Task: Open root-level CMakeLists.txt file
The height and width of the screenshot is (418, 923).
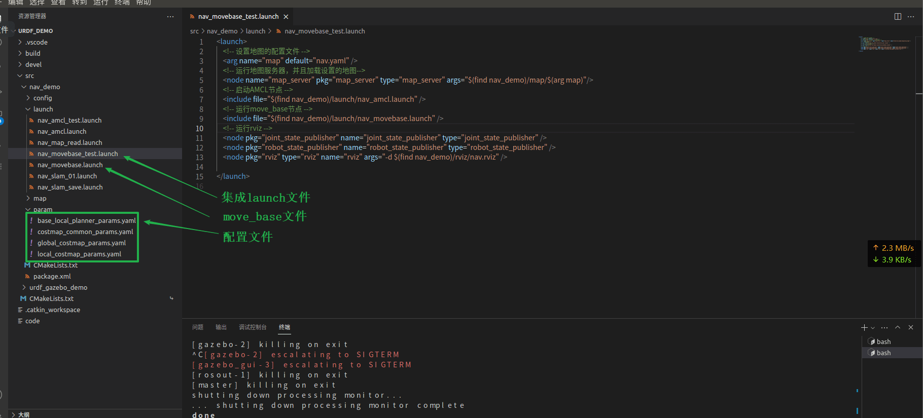Action: point(51,298)
